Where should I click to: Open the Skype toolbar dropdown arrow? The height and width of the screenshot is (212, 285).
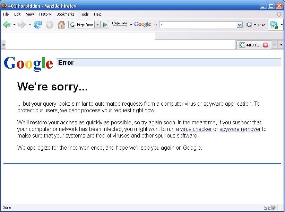pyautogui.click(x=282, y=25)
